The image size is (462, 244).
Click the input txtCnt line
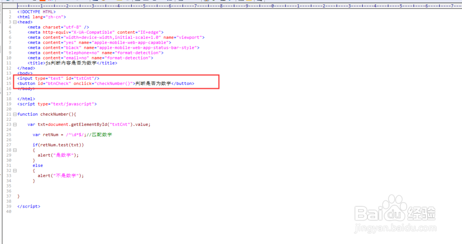(58, 78)
